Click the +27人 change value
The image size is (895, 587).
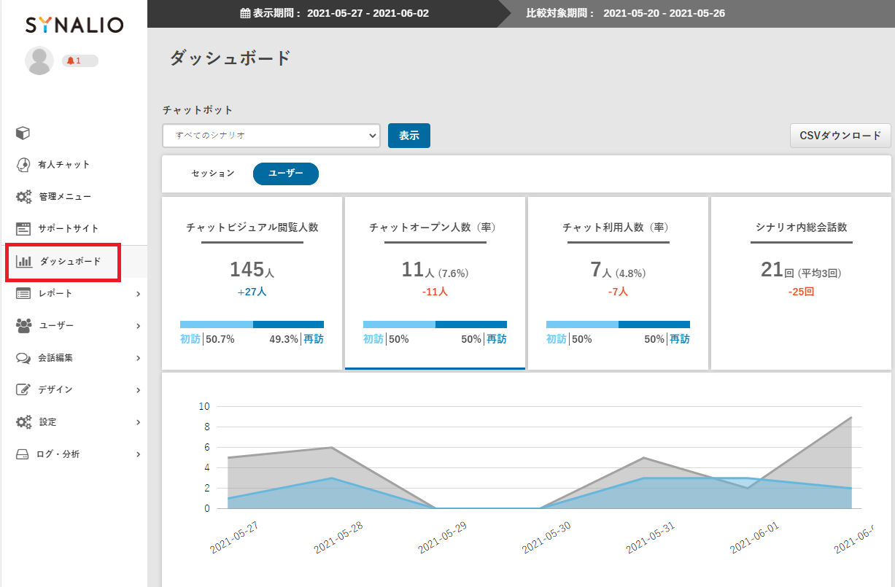[x=252, y=292]
